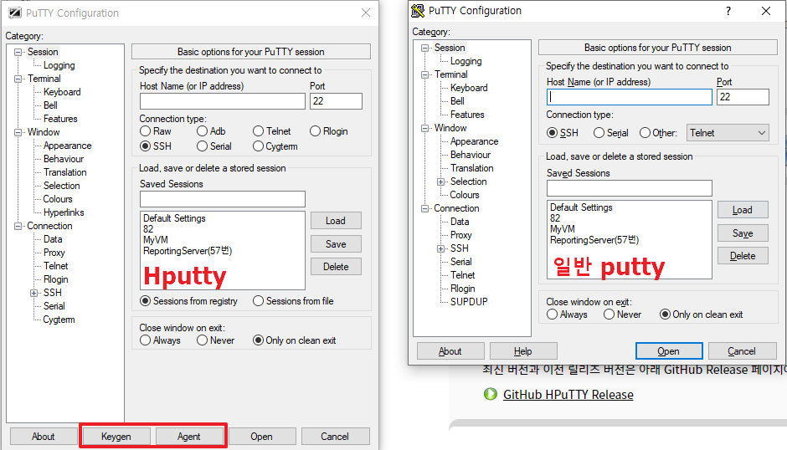This screenshot has width=787, height=450.
Task: Select Raw connection type in HPuTTY
Action: (x=145, y=131)
